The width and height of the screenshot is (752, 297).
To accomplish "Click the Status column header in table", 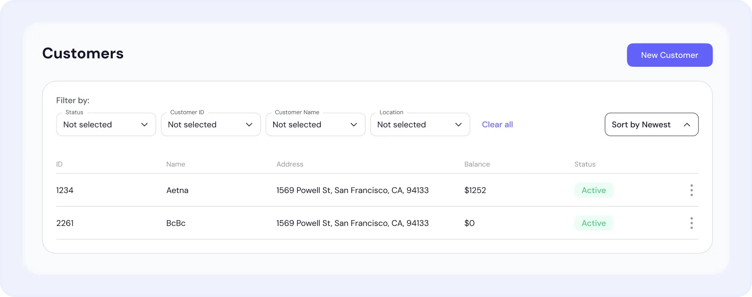I will [585, 164].
